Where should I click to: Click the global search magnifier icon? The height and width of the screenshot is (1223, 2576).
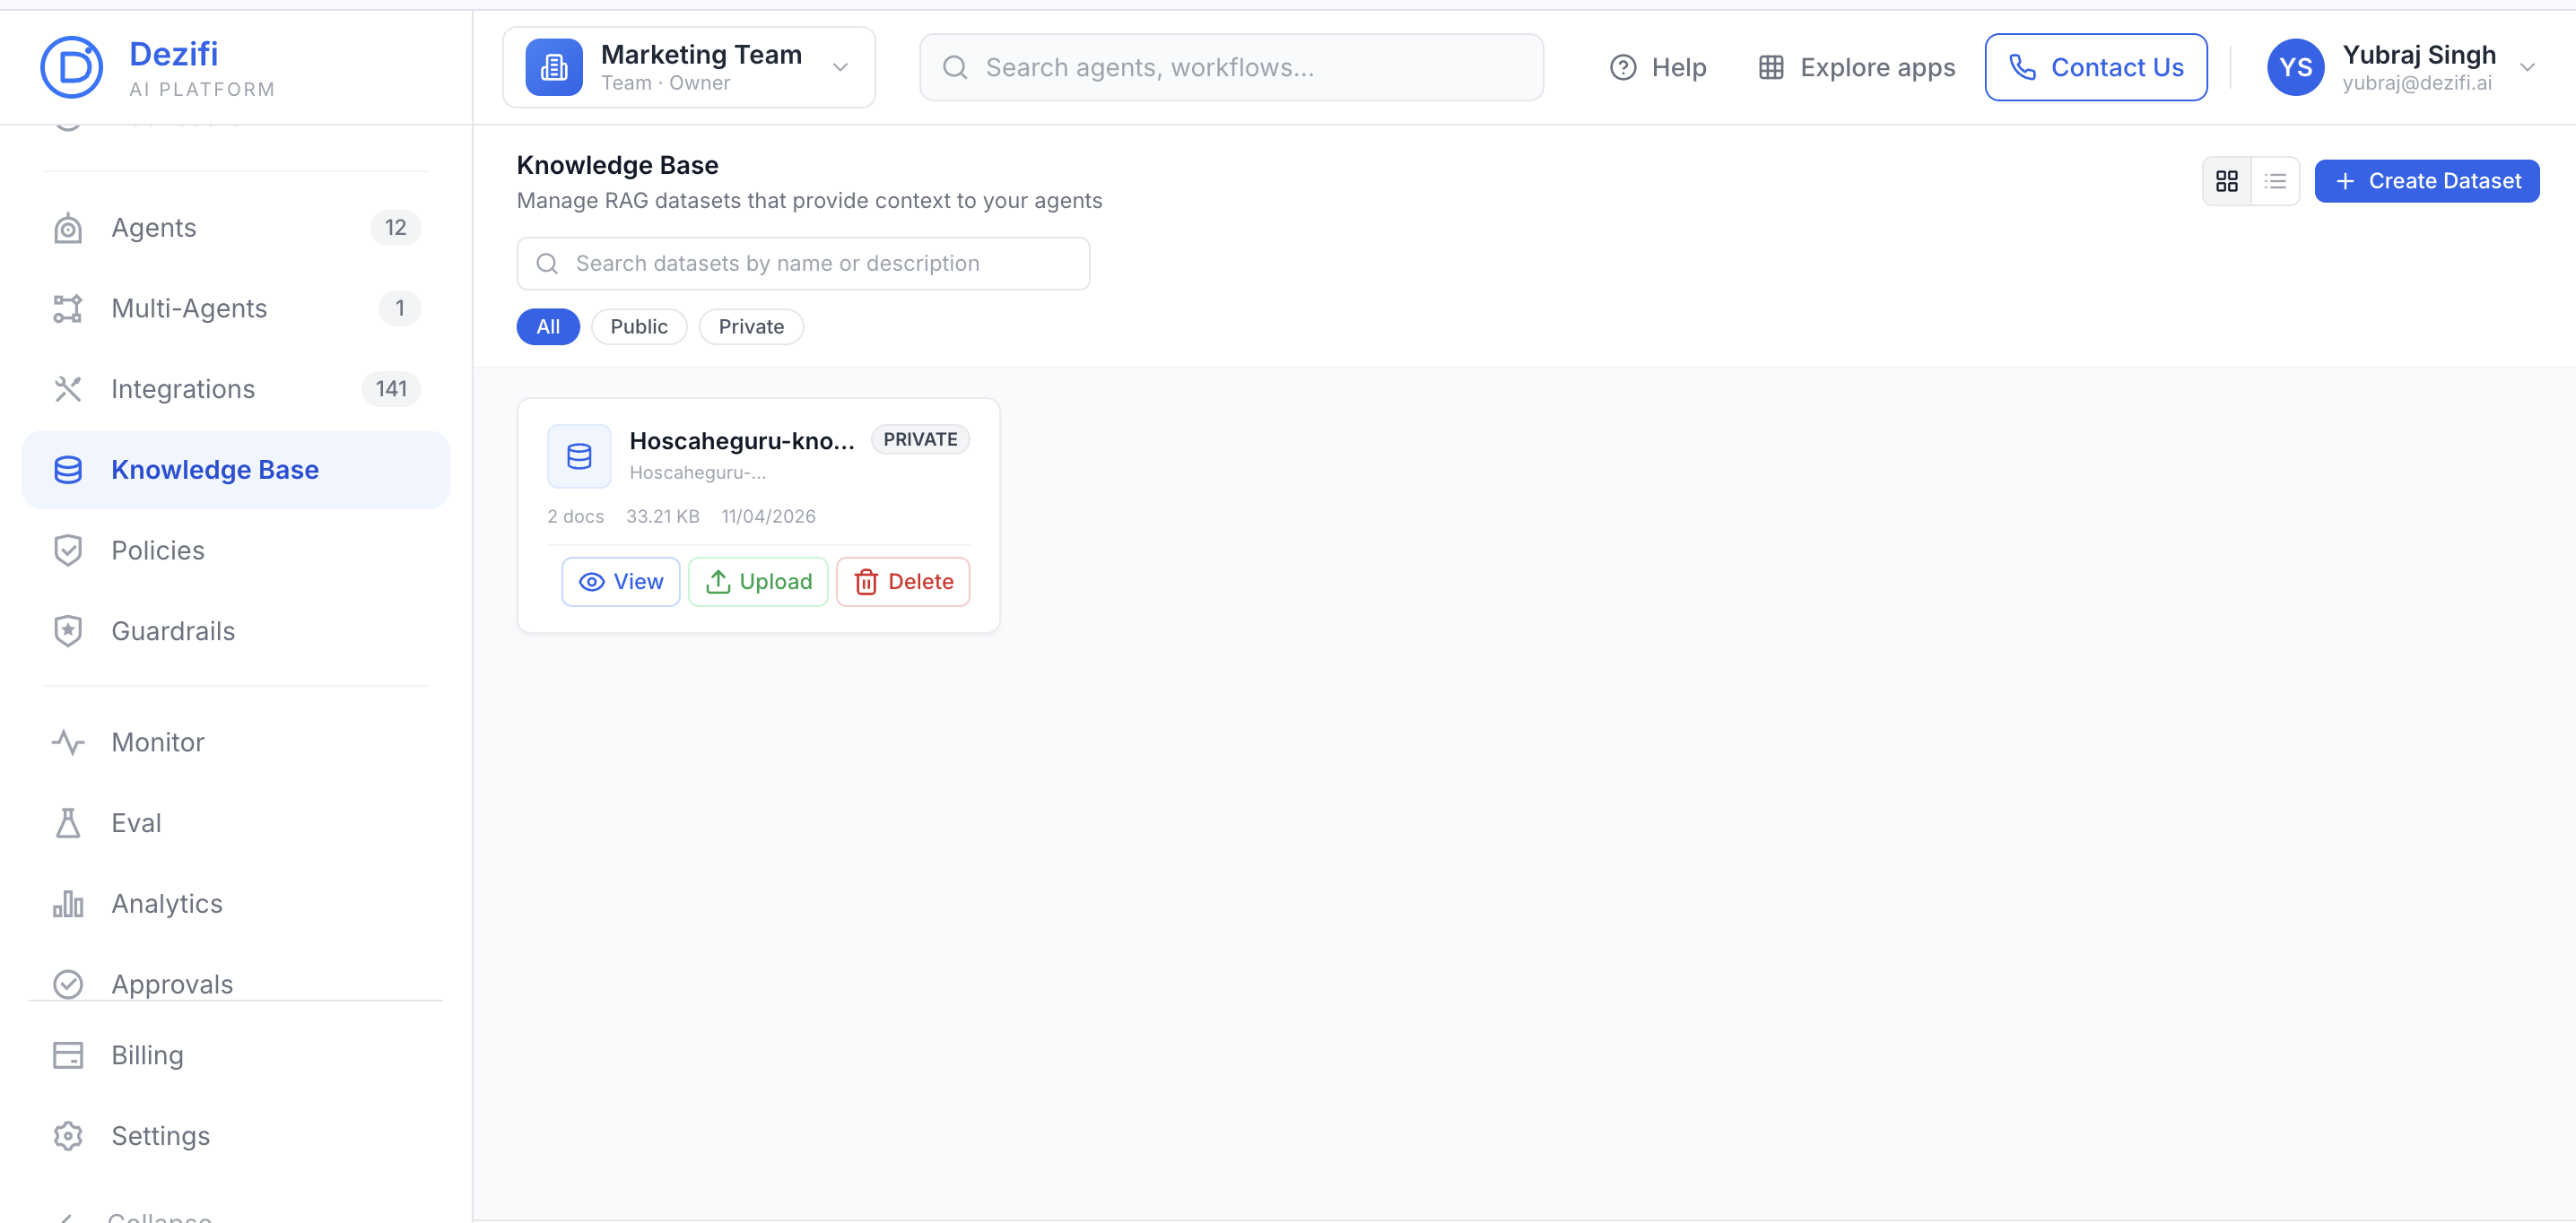point(955,67)
